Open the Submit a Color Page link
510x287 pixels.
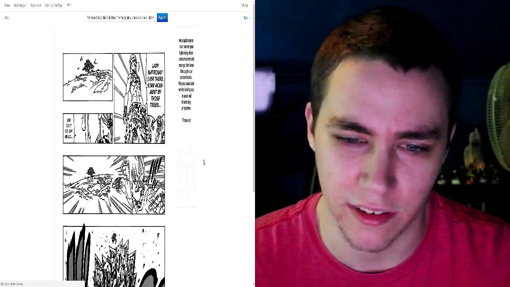53,5
